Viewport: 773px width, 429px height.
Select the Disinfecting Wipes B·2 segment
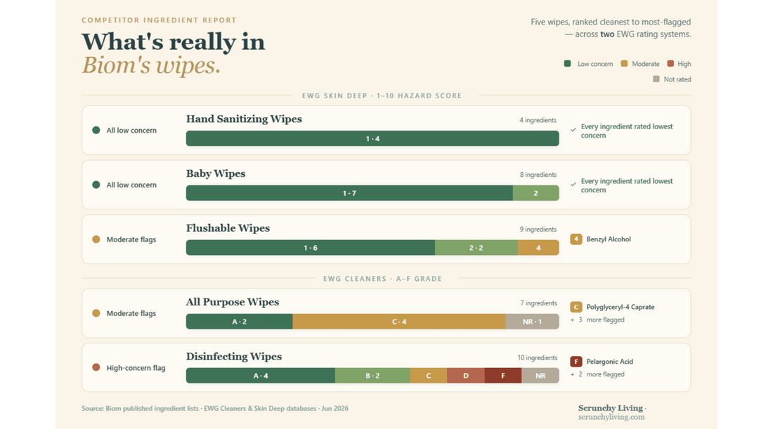click(372, 376)
